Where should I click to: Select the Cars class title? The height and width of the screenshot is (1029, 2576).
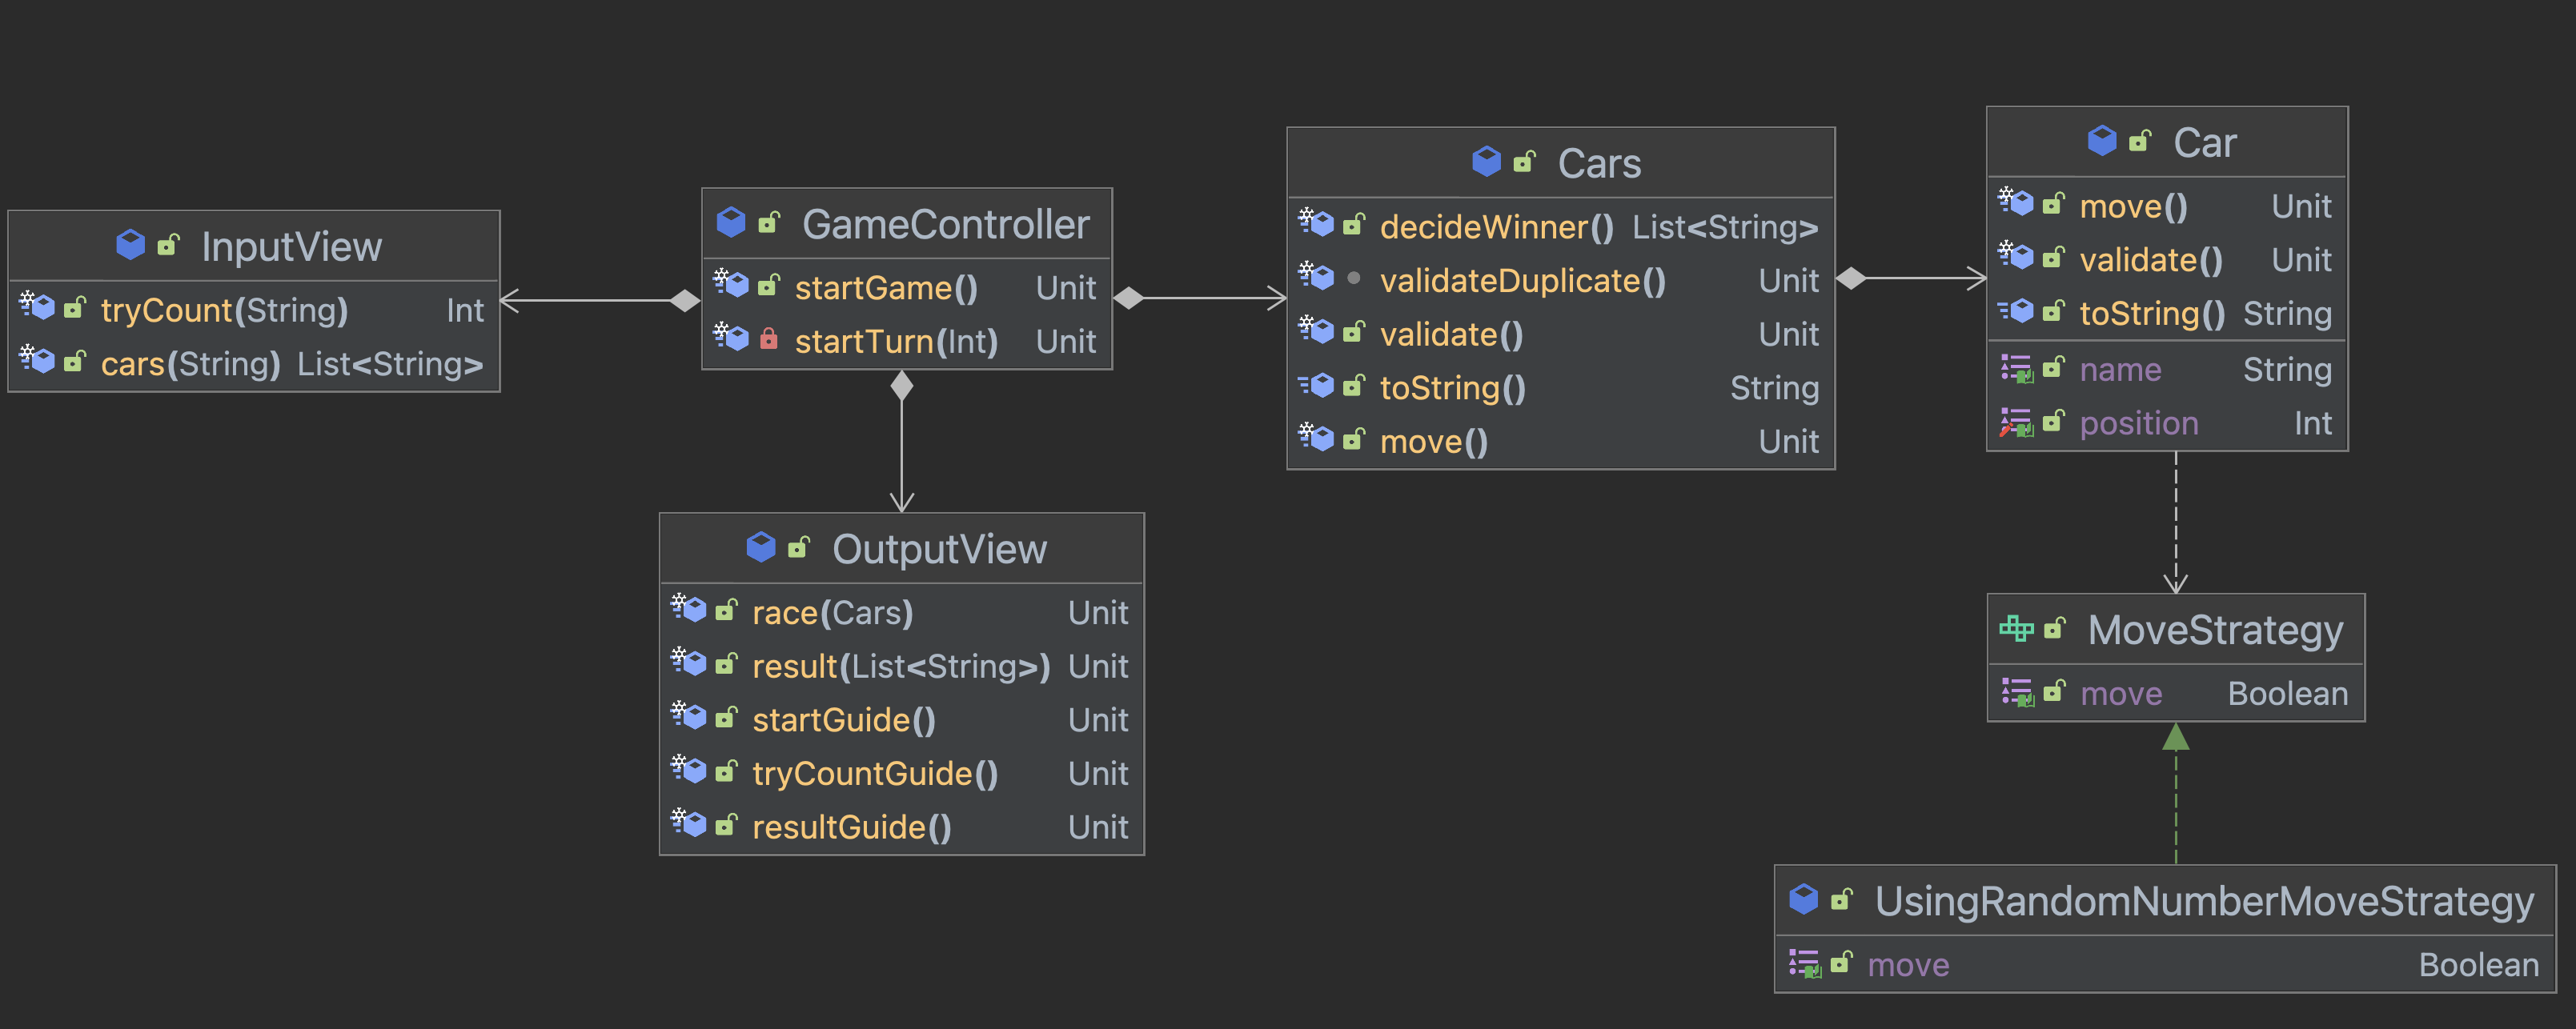click(x=1599, y=163)
